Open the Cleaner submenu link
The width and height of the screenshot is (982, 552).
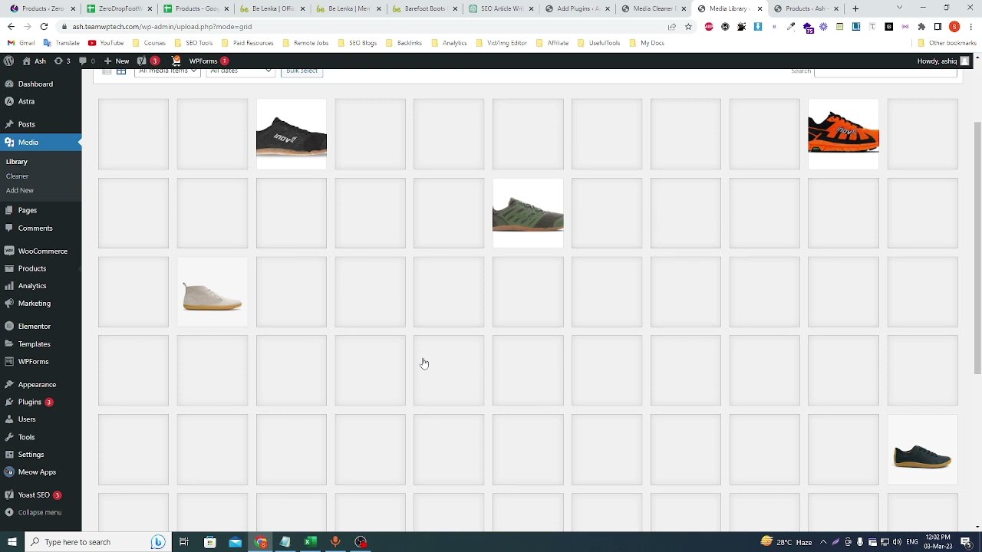point(17,176)
